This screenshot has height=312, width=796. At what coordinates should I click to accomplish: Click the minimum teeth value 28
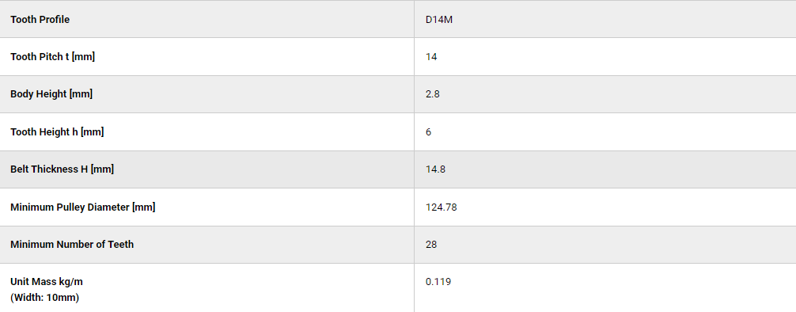431,245
